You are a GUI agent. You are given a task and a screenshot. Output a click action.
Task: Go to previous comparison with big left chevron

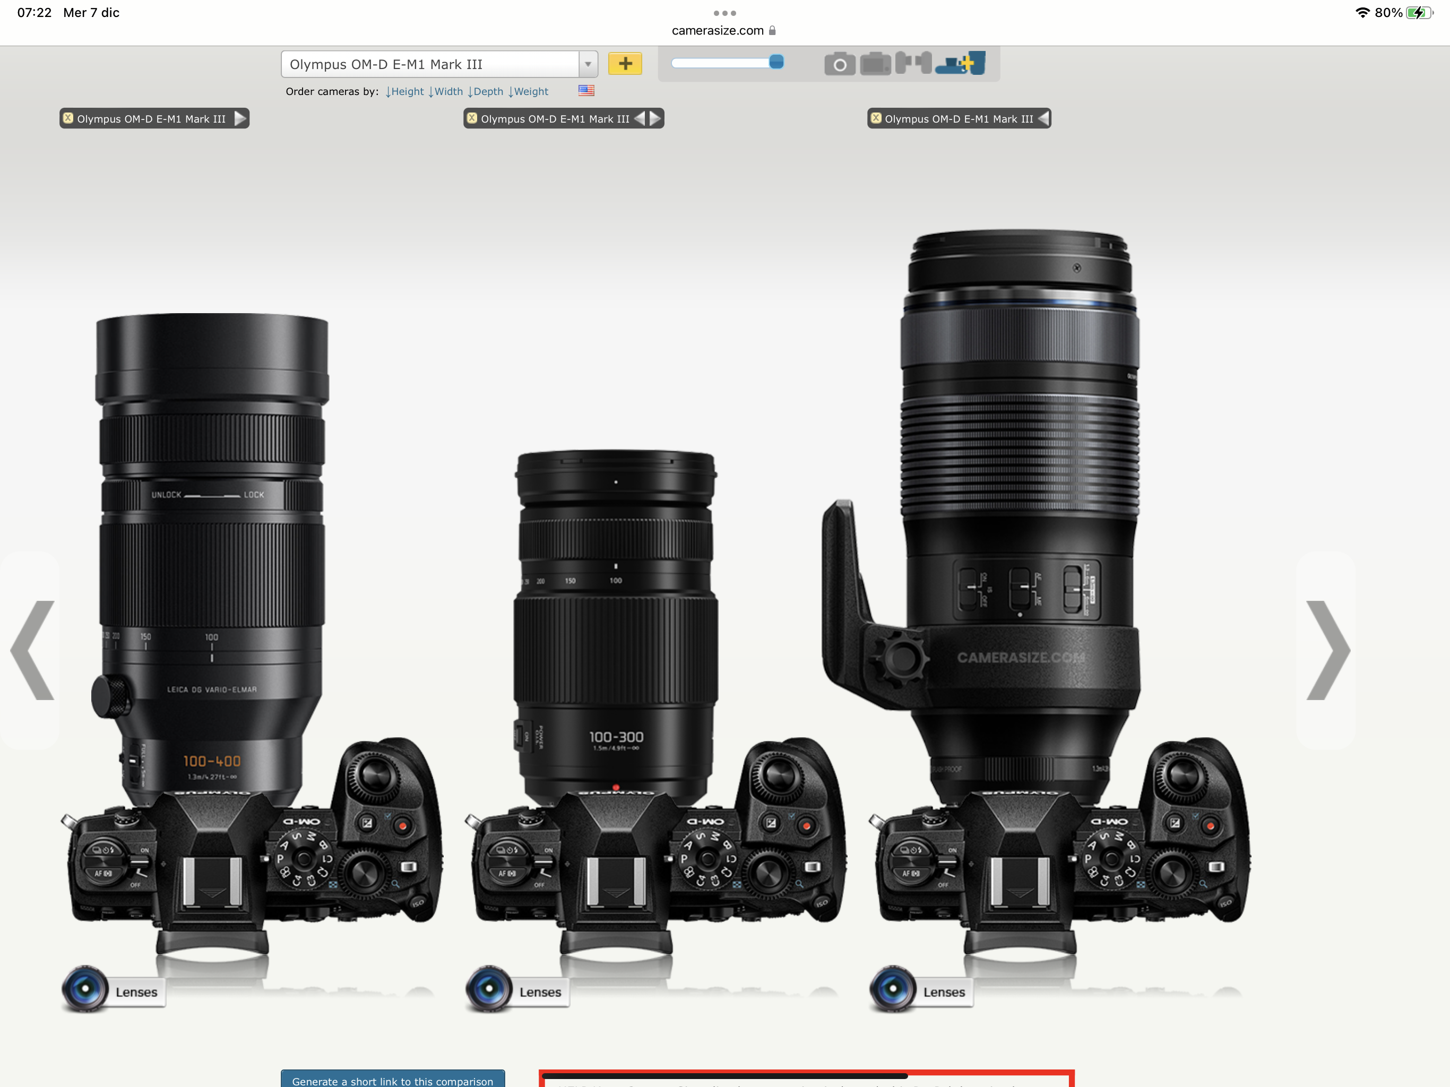(31, 650)
